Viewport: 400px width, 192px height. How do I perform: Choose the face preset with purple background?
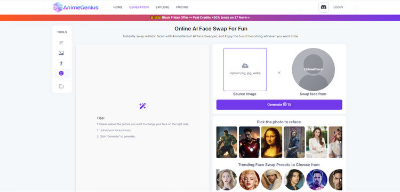(317, 180)
